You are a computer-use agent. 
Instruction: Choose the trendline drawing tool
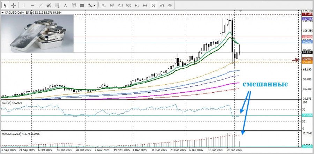41,5
